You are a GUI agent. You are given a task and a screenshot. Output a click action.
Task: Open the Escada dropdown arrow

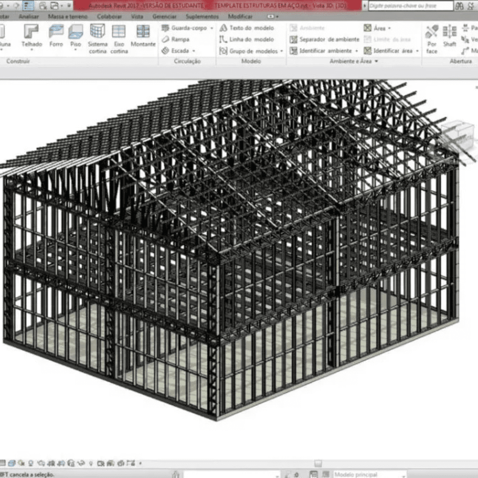(x=193, y=51)
